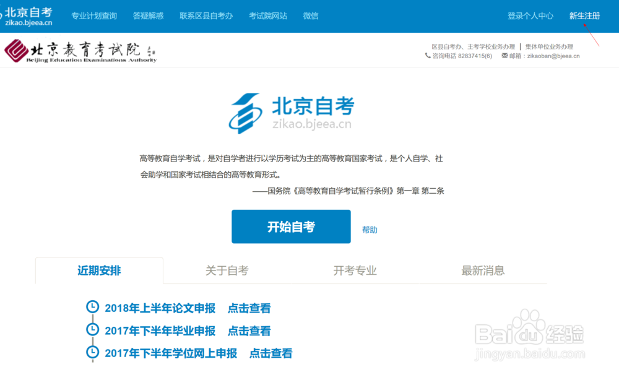Viewport: 619px width, 375px height.
Task: Open 微信 in the navigation bar
Action: 311,16
